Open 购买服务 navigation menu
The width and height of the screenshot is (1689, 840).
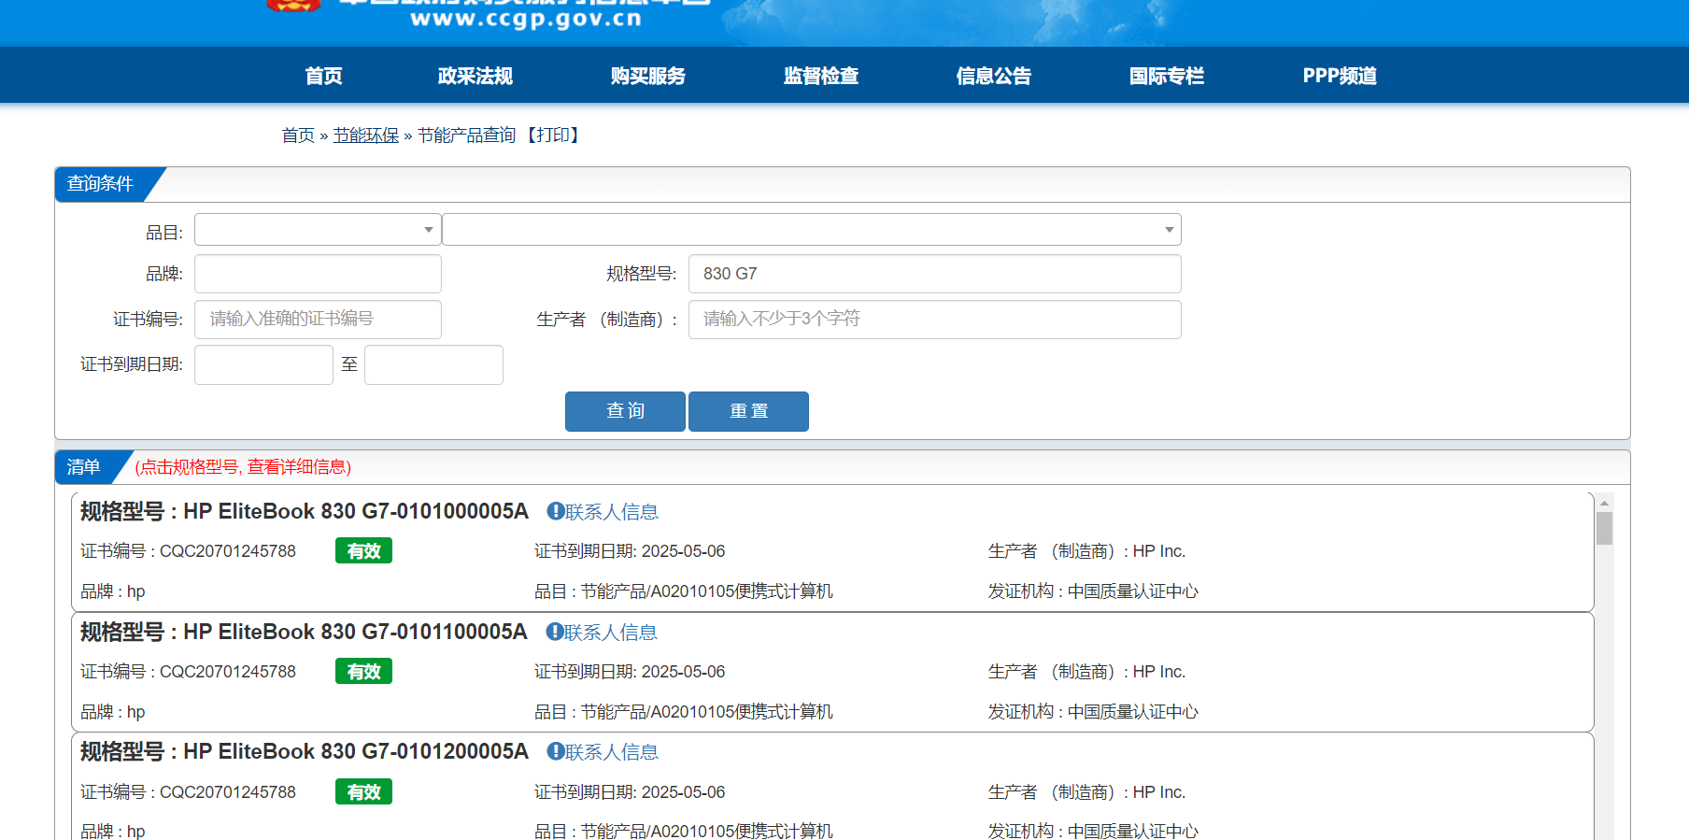tap(647, 76)
